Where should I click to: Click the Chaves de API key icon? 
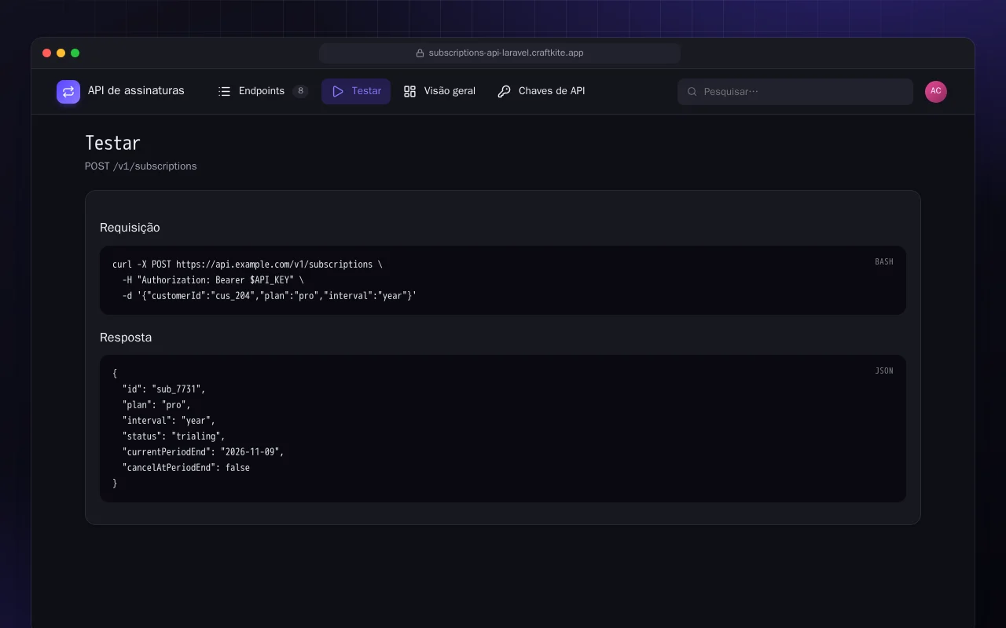(505, 91)
